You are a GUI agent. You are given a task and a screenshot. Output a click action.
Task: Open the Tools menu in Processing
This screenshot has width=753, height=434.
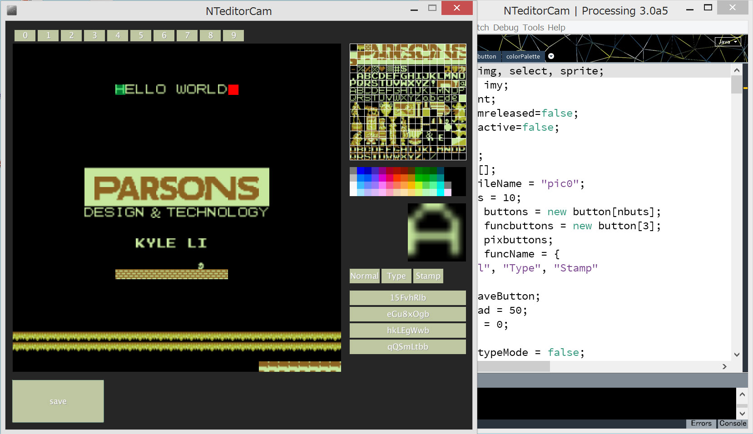pyautogui.click(x=533, y=28)
